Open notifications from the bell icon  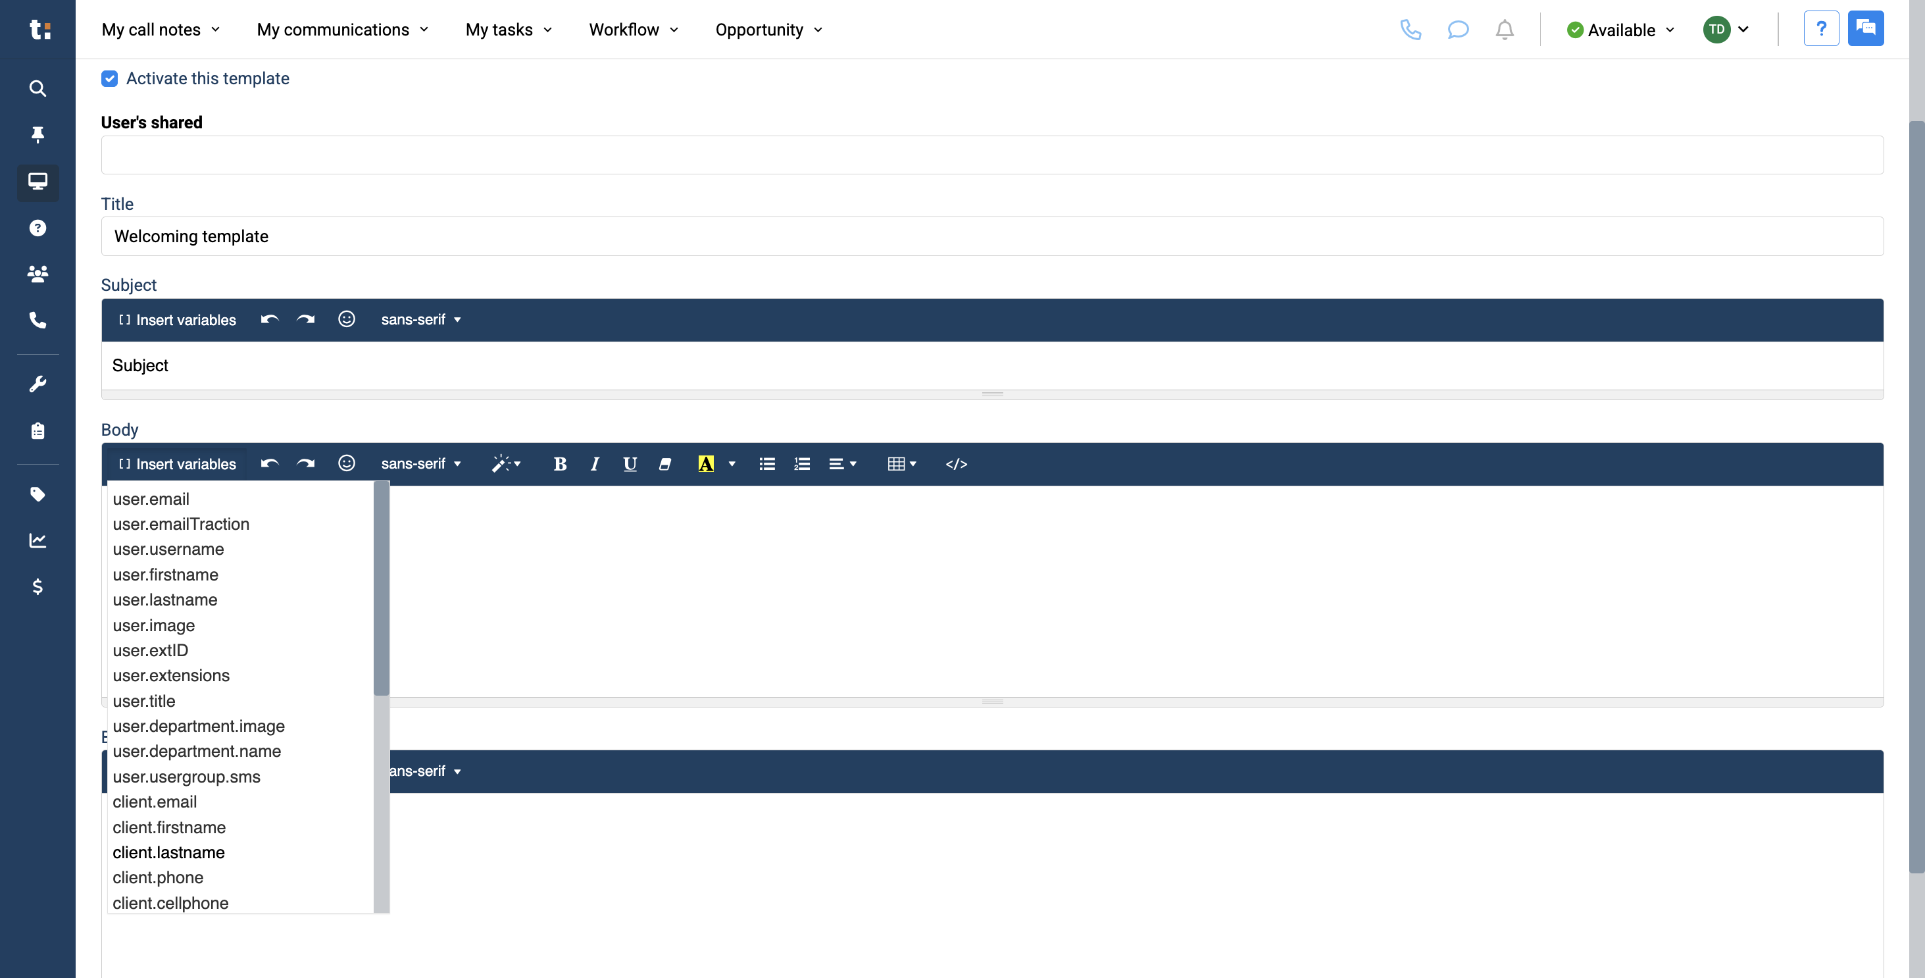1505,30
